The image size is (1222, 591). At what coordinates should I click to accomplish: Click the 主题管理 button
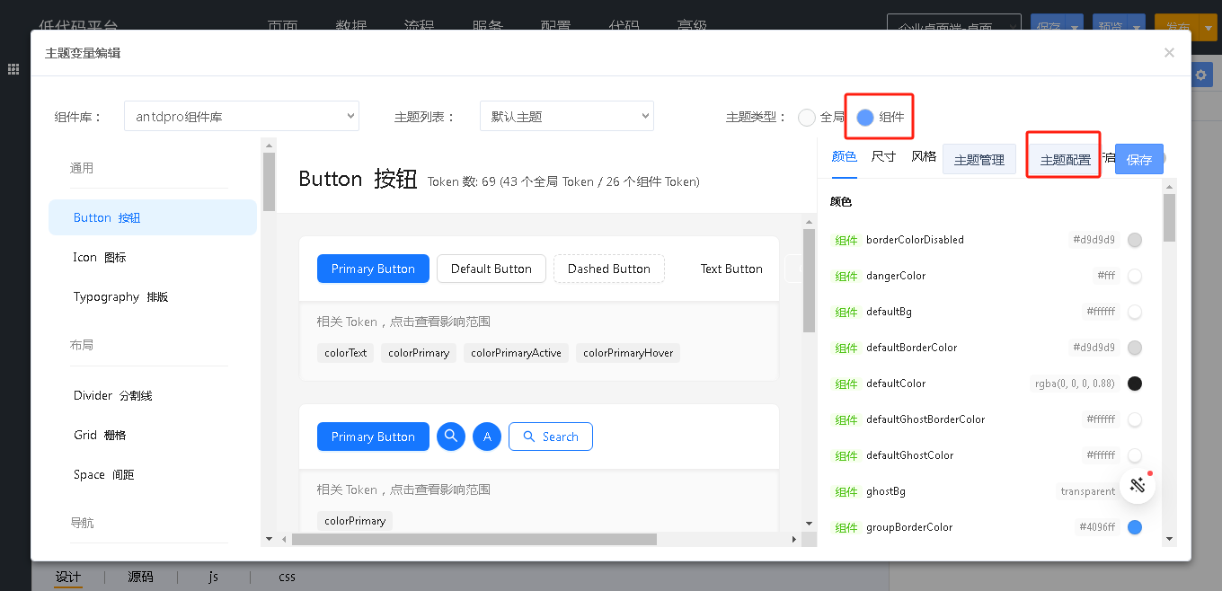978,160
